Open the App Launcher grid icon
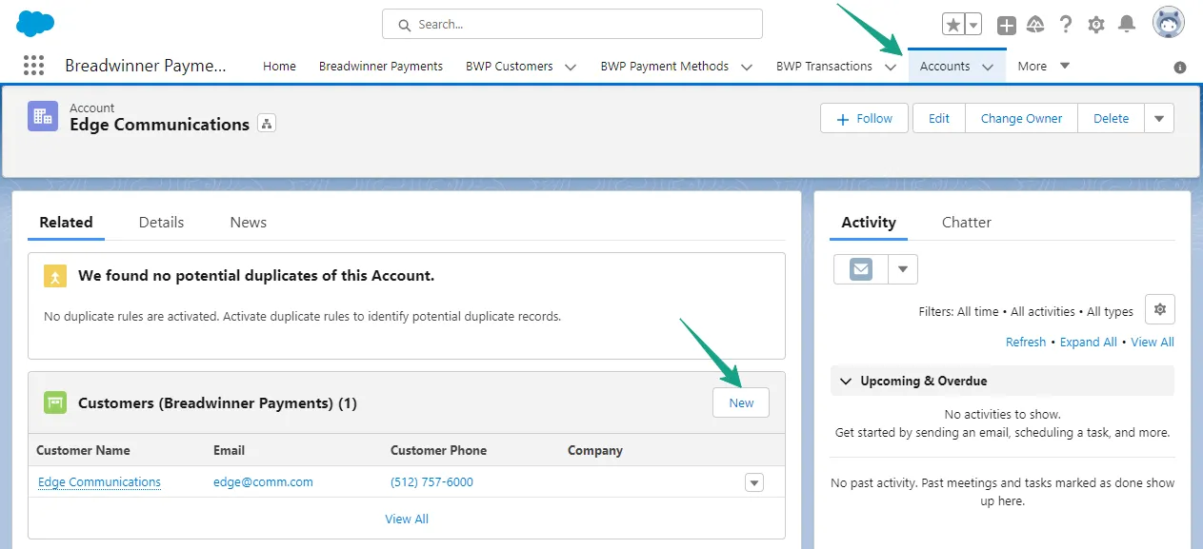This screenshot has width=1203, height=549. [33, 66]
